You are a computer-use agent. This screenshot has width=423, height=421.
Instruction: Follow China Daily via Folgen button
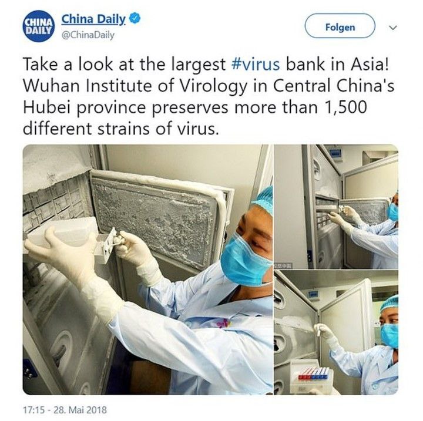pos(340,26)
